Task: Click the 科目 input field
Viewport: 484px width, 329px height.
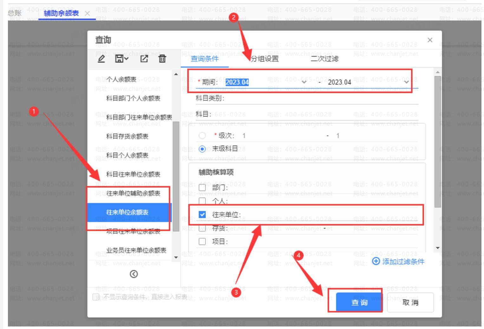Action: click(315, 114)
